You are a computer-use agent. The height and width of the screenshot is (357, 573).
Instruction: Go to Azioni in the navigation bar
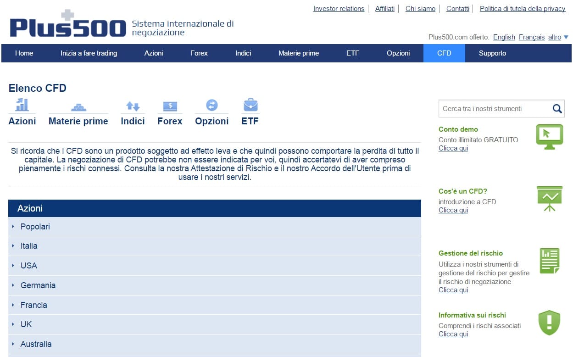point(154,53)
